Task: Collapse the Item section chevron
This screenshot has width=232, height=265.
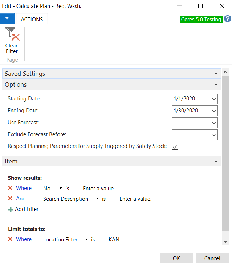Action: pyautogui.click(x=216, y=161)
